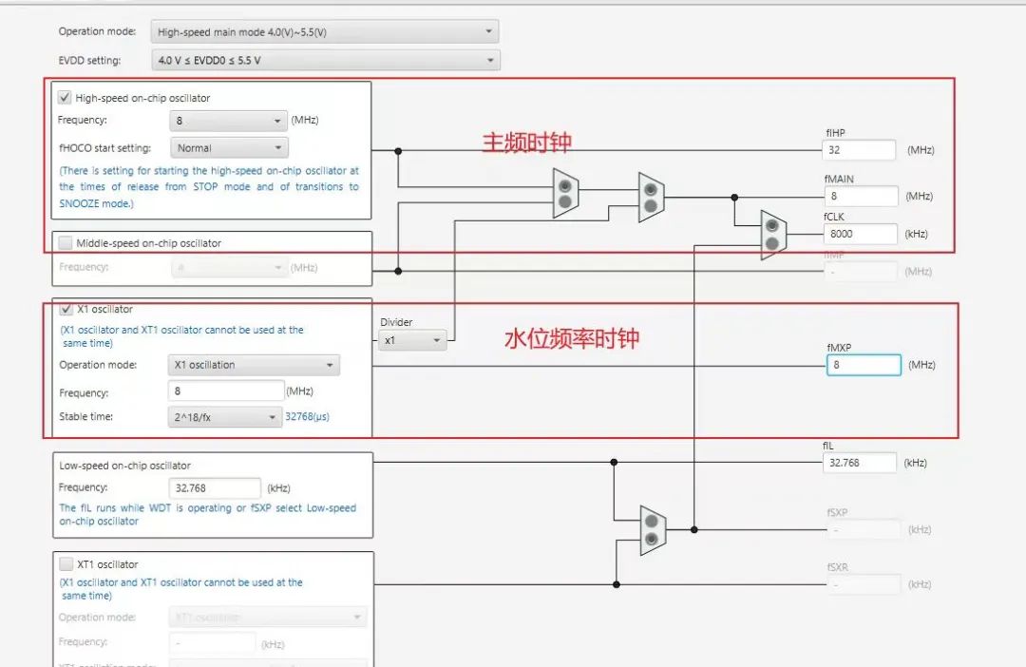Click the X1 oscillator Frequency field
Screen dimensions: 1026x667
[226, 391]
